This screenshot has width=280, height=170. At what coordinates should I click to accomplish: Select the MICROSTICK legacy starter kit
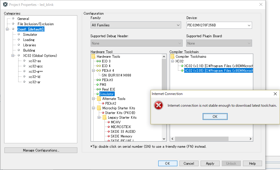pyautogui.click(x=121, y=127)
